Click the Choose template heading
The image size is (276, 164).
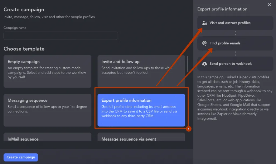[x=24, y=49]
